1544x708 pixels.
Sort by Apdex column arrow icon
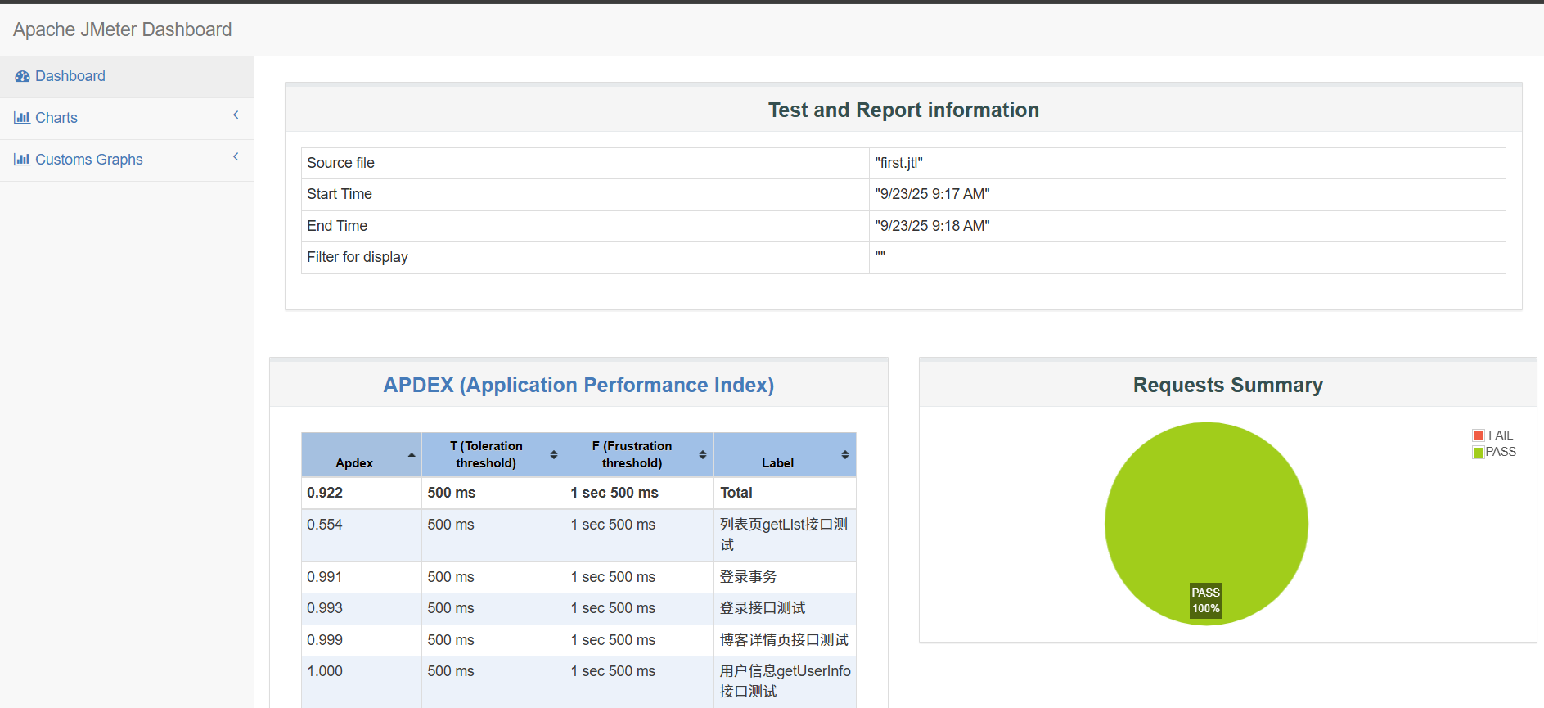tap(412, 455)
